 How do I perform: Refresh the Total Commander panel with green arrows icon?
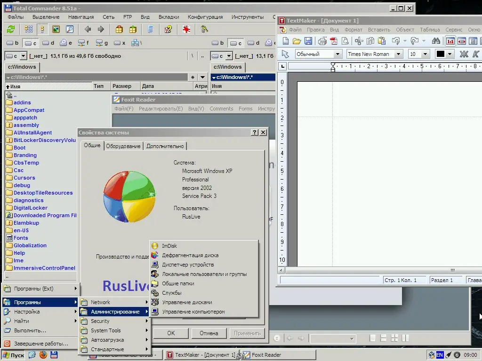coord(11,30)
